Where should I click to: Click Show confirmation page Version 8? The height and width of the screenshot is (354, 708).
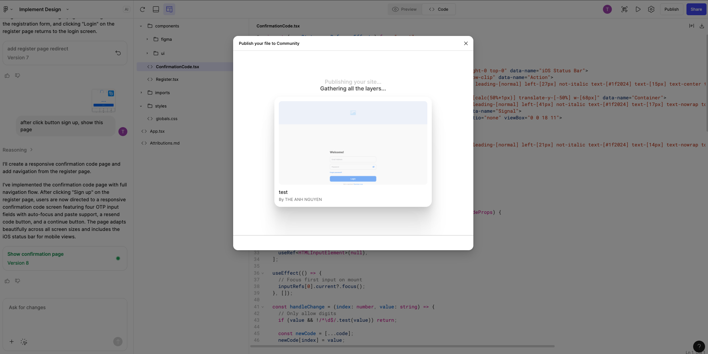tap(65, 258)
